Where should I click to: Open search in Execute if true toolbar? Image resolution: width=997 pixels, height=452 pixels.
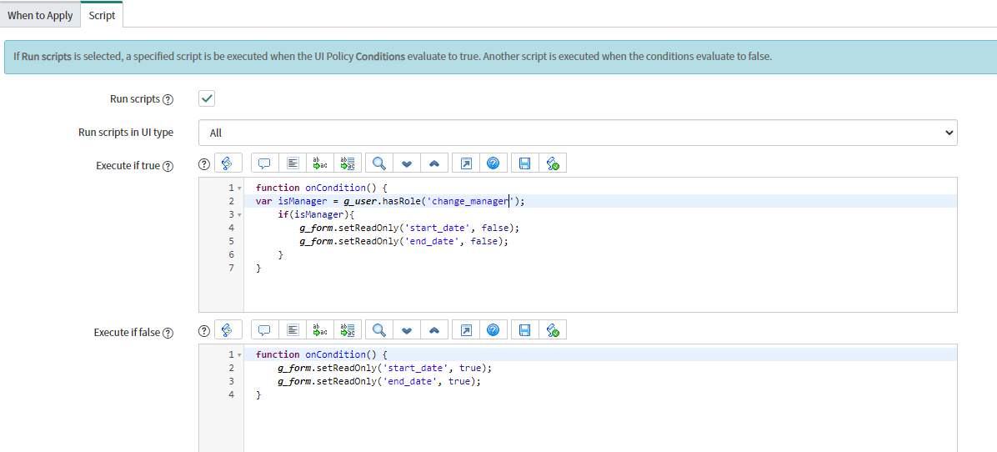[x=379, y=163]
